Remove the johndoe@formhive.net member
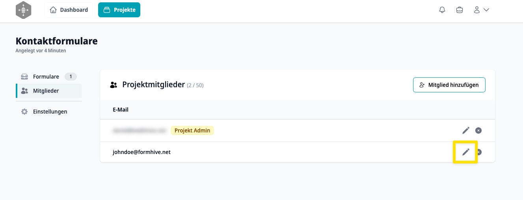The image size is (523, 200). click(479, 152)
